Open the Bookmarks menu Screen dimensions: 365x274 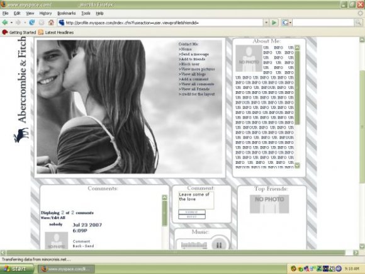pos(66,13)
